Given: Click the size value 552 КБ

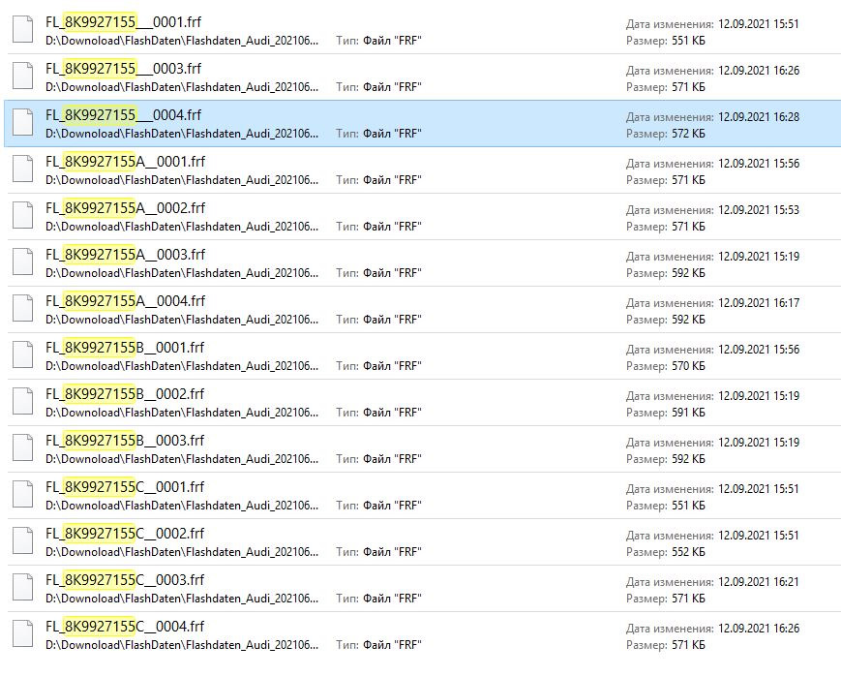Looking at the screenshot, I should [x=689, y=552].
